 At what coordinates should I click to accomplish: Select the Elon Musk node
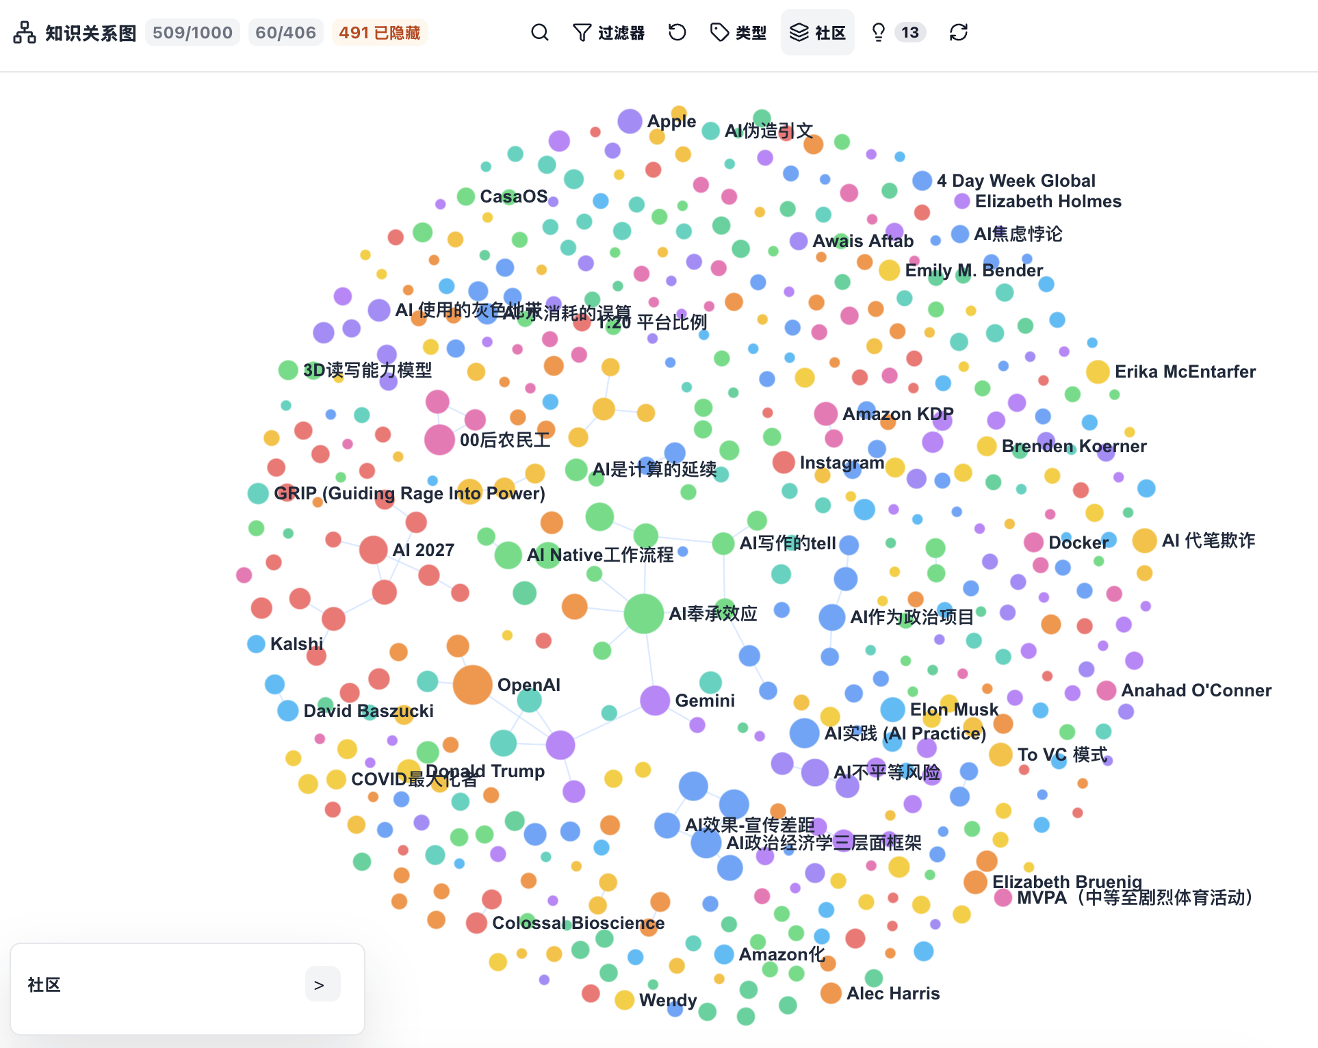(892, 709)
